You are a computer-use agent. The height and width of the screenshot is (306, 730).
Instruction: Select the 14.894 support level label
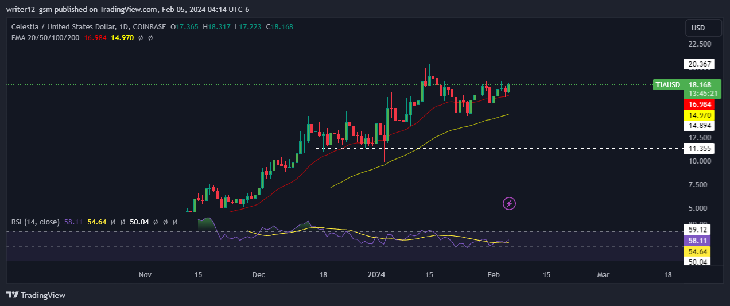tap(700, 126)
